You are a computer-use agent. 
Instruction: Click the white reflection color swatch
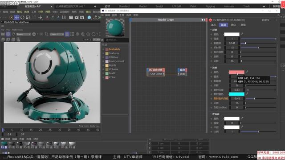click(232, 34)
